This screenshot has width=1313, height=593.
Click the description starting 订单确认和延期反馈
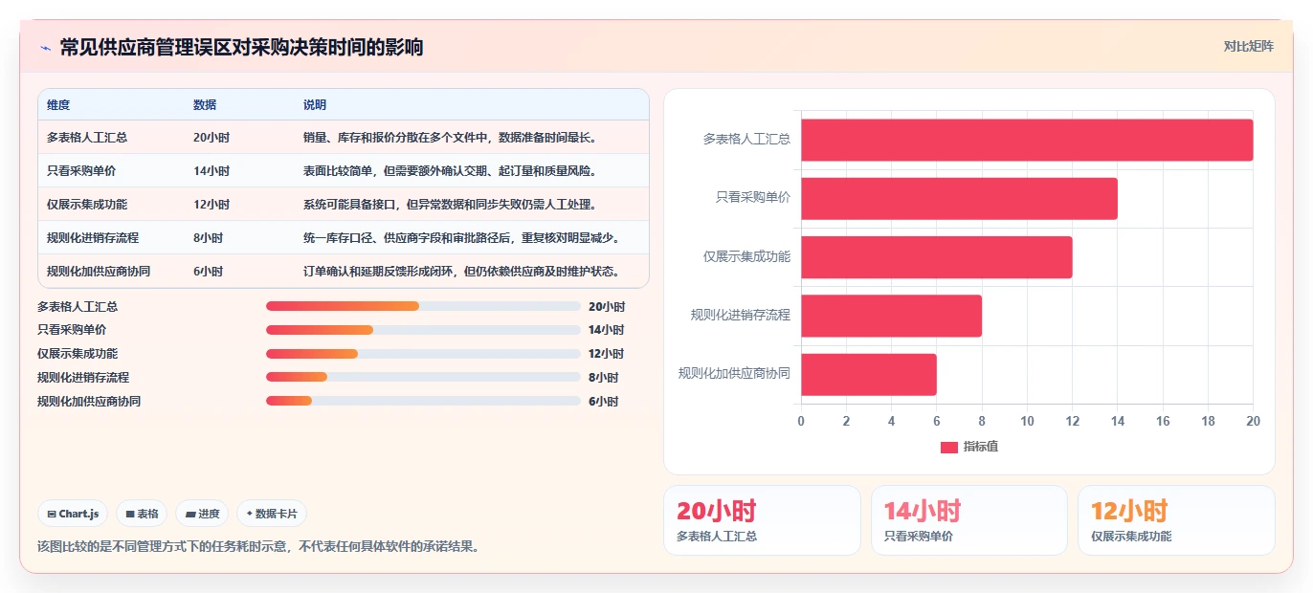click(x=461, y=272)
